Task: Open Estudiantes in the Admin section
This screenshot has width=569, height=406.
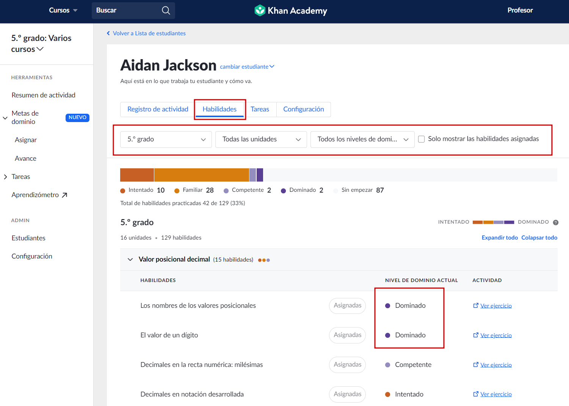Action: click(x=28, y=238)
